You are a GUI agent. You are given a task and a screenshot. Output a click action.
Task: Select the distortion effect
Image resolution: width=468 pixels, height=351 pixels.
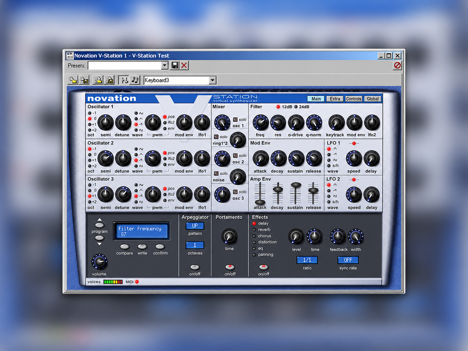pyautogui.click(x=254, y=242)
